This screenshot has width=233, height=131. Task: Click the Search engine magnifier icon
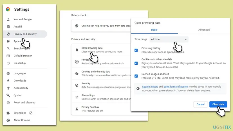tap(8, 49)
